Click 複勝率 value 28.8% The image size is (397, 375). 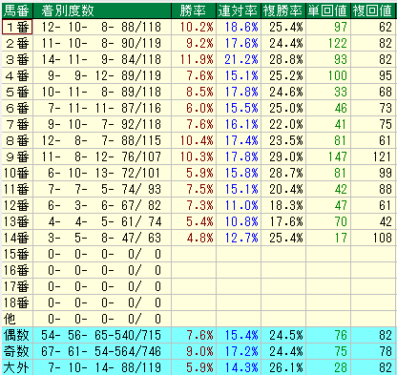pos(286,59)
